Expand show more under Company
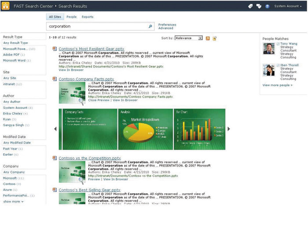The image size is (308, 232). [x=14, y=202]
